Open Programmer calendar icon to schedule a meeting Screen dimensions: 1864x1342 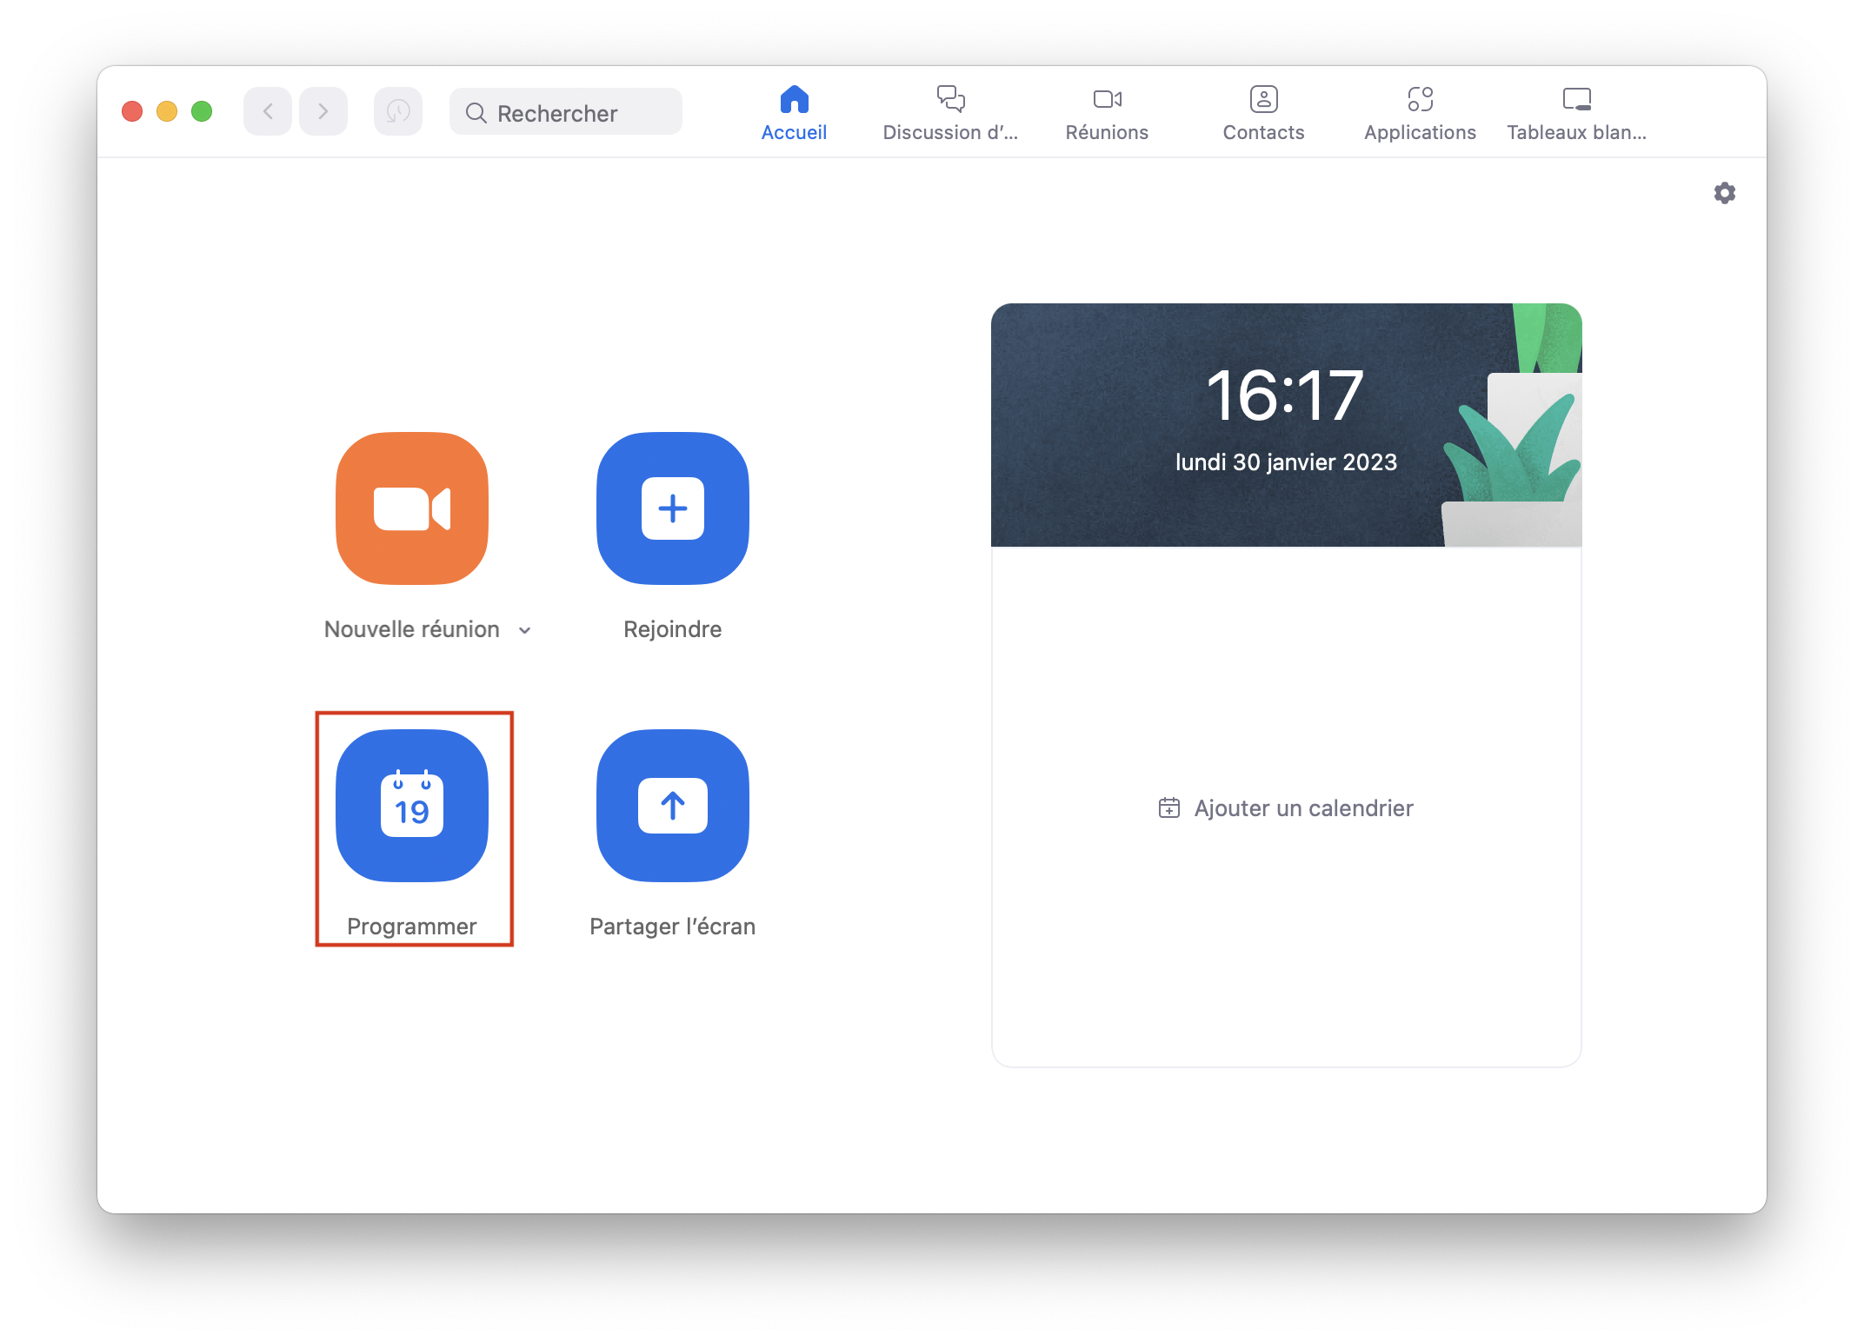[411, 805]
